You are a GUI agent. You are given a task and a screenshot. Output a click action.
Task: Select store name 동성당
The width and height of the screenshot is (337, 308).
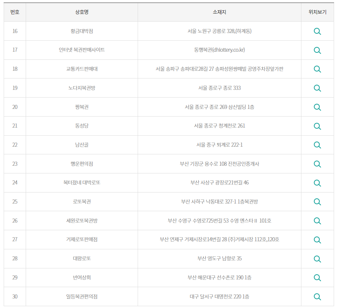pyautogui.click(x=81, y=126)
